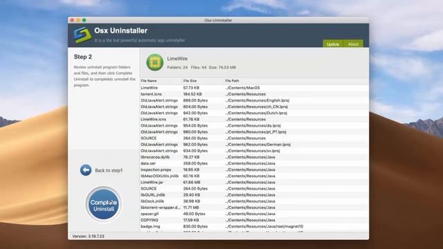
Task: Click the 184.52 KB size cell
Action: [x=192, y=94]
